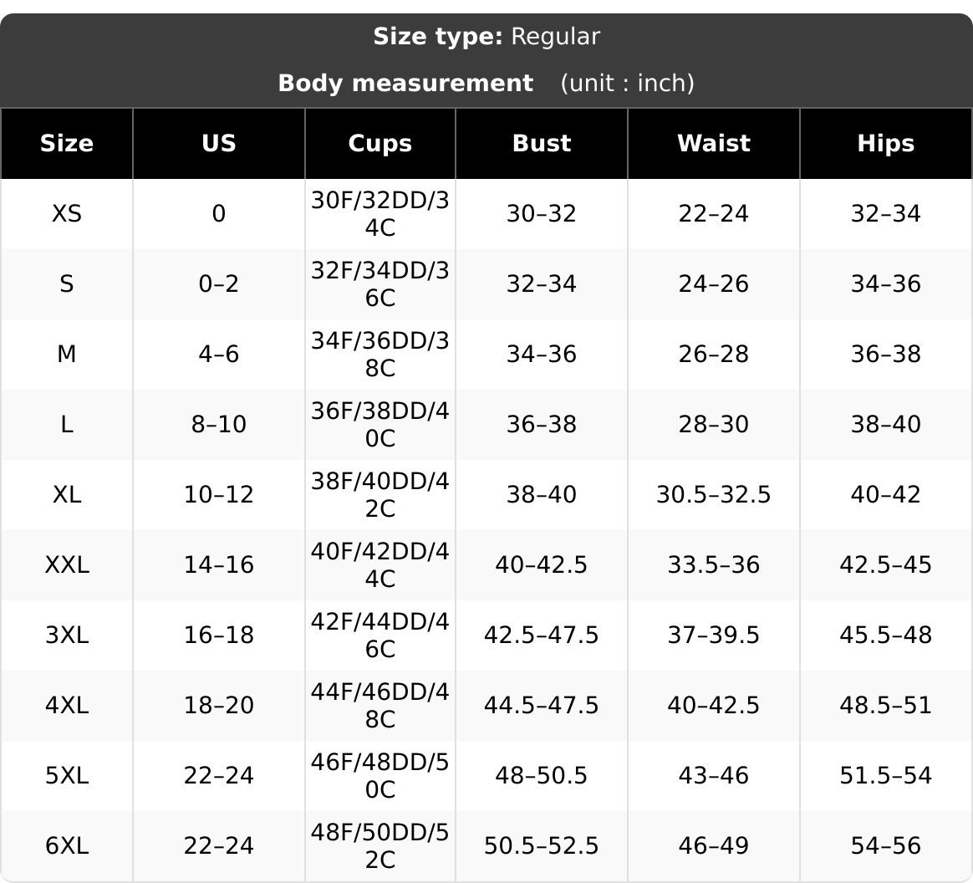
Task: Select the XS size row label
Action: pos(66,214)
